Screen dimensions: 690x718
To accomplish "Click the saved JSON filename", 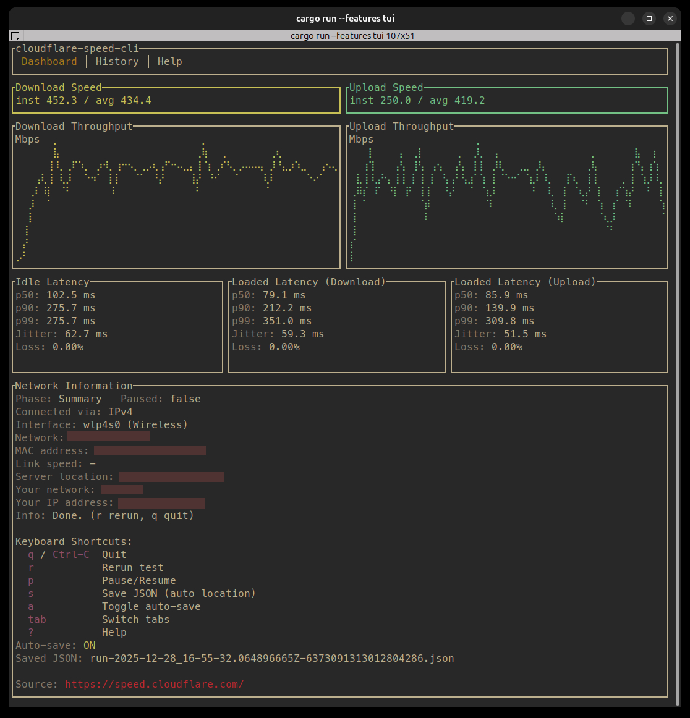I will point(272,658).
